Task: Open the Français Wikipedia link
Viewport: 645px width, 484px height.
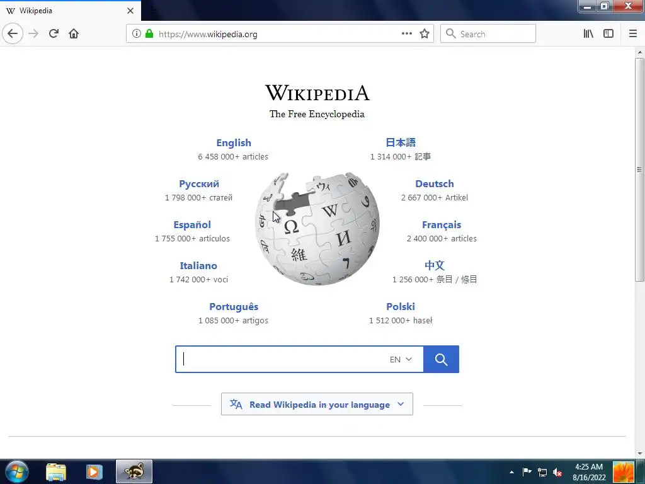Action: click(x=442, y=225)
